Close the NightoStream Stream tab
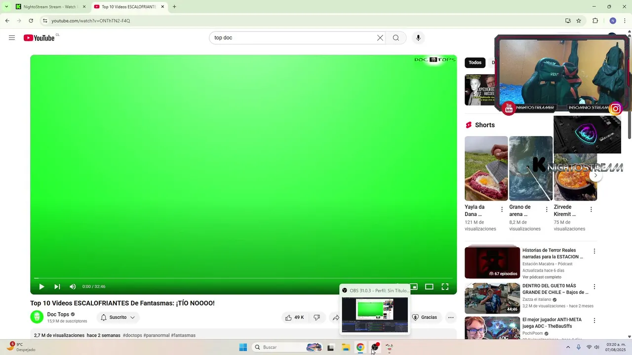Screen dimensions: 632x355 click(84, 7)
